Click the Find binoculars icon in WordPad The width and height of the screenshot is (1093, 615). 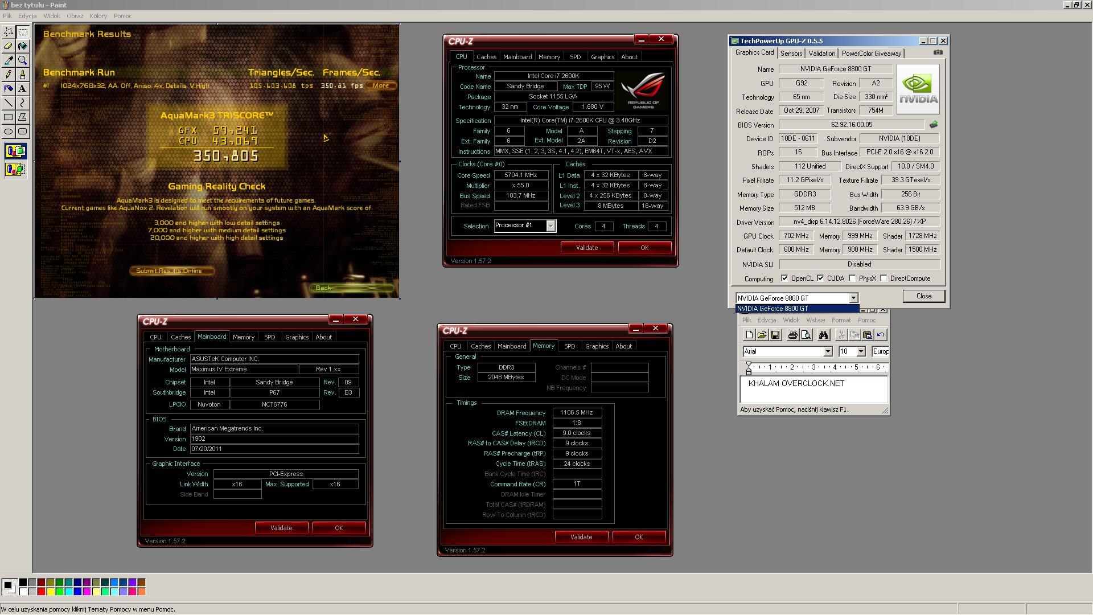point(823,335)
